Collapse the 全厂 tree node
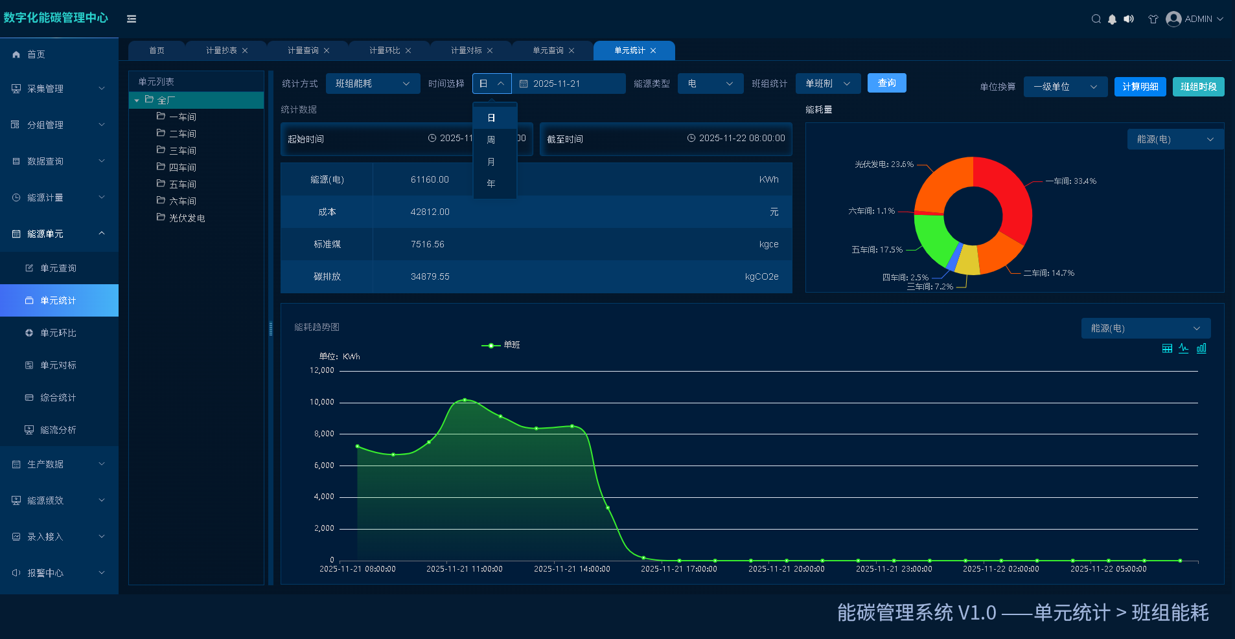Image resolution: width=1235 pixels, height=639 pixels. tap(137, 100)
